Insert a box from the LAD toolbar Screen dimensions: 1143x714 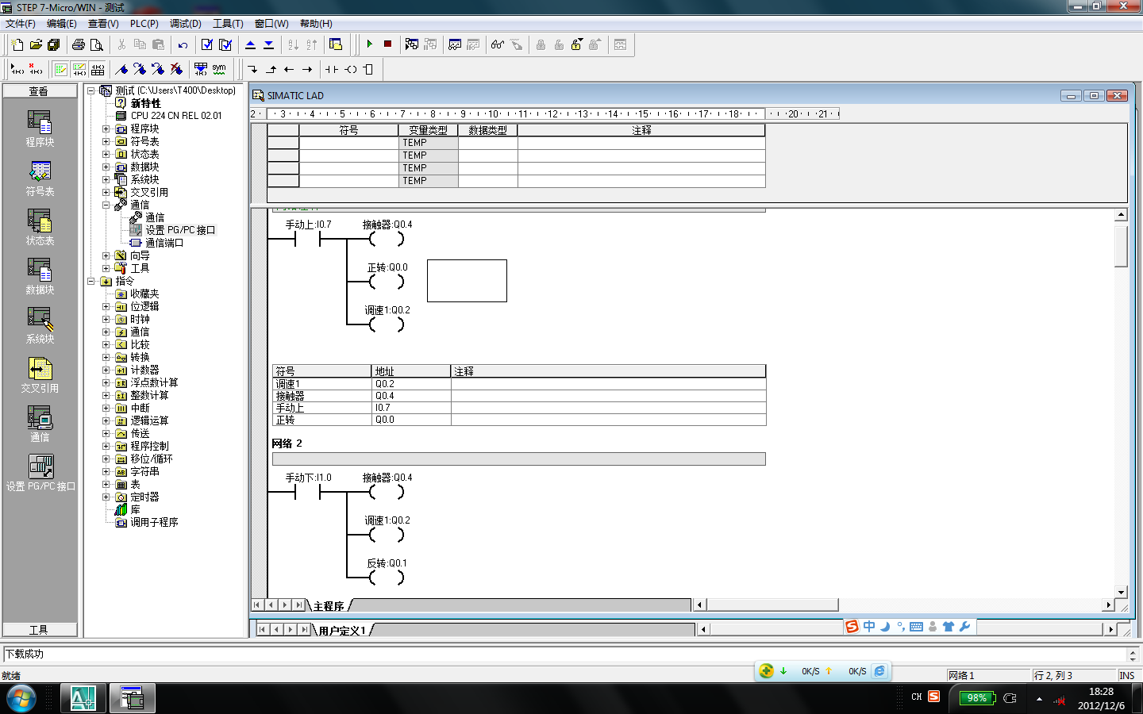[x=368, y=69]
